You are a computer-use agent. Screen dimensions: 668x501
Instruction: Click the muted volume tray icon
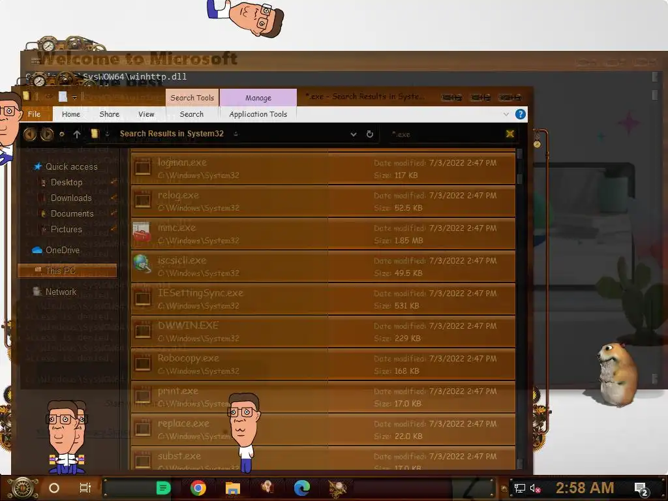[x=535, y=488]
